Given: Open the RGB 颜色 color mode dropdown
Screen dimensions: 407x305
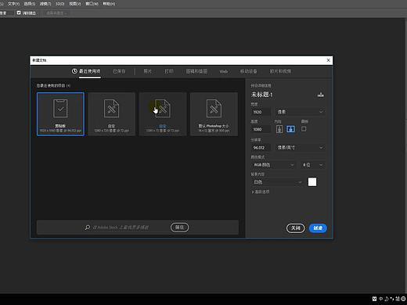Looking at the screenshot, I should (x=273, y=165).
